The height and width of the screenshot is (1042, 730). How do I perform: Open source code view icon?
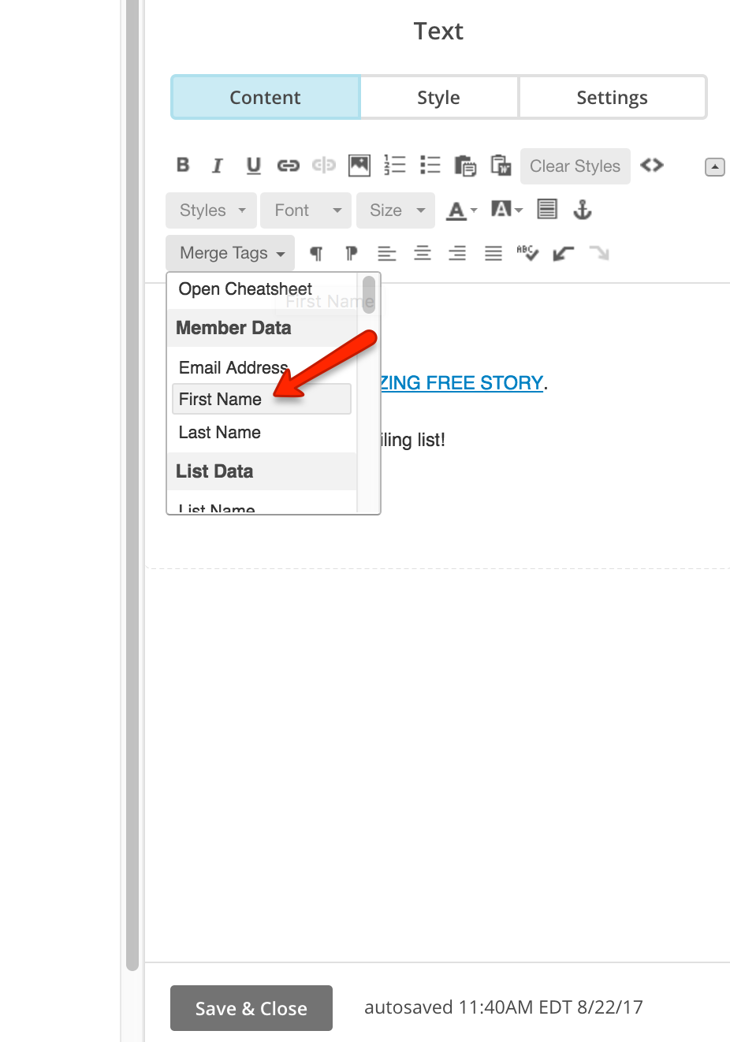click(x=652, y=165)
